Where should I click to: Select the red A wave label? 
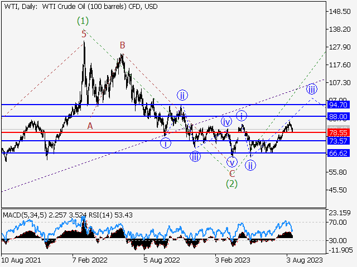click(90, 126)
